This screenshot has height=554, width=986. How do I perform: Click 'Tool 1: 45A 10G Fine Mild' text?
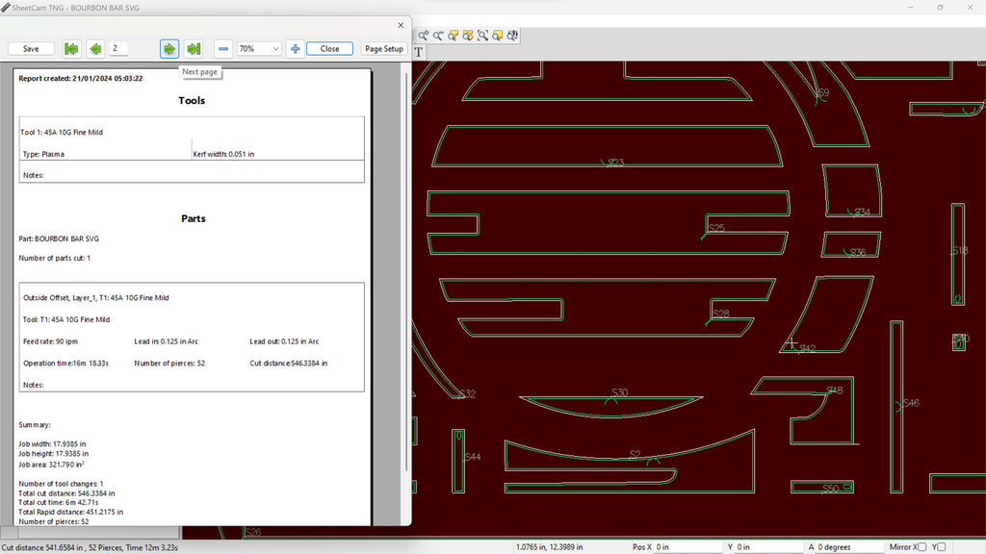click(x=62, y=133)
